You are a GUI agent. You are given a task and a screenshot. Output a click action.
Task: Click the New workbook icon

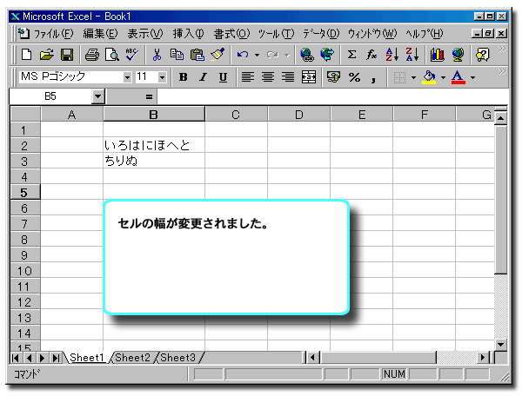pos(26,55)
